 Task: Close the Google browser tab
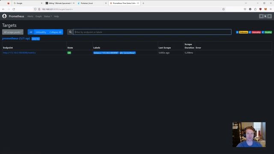[42, 3]
